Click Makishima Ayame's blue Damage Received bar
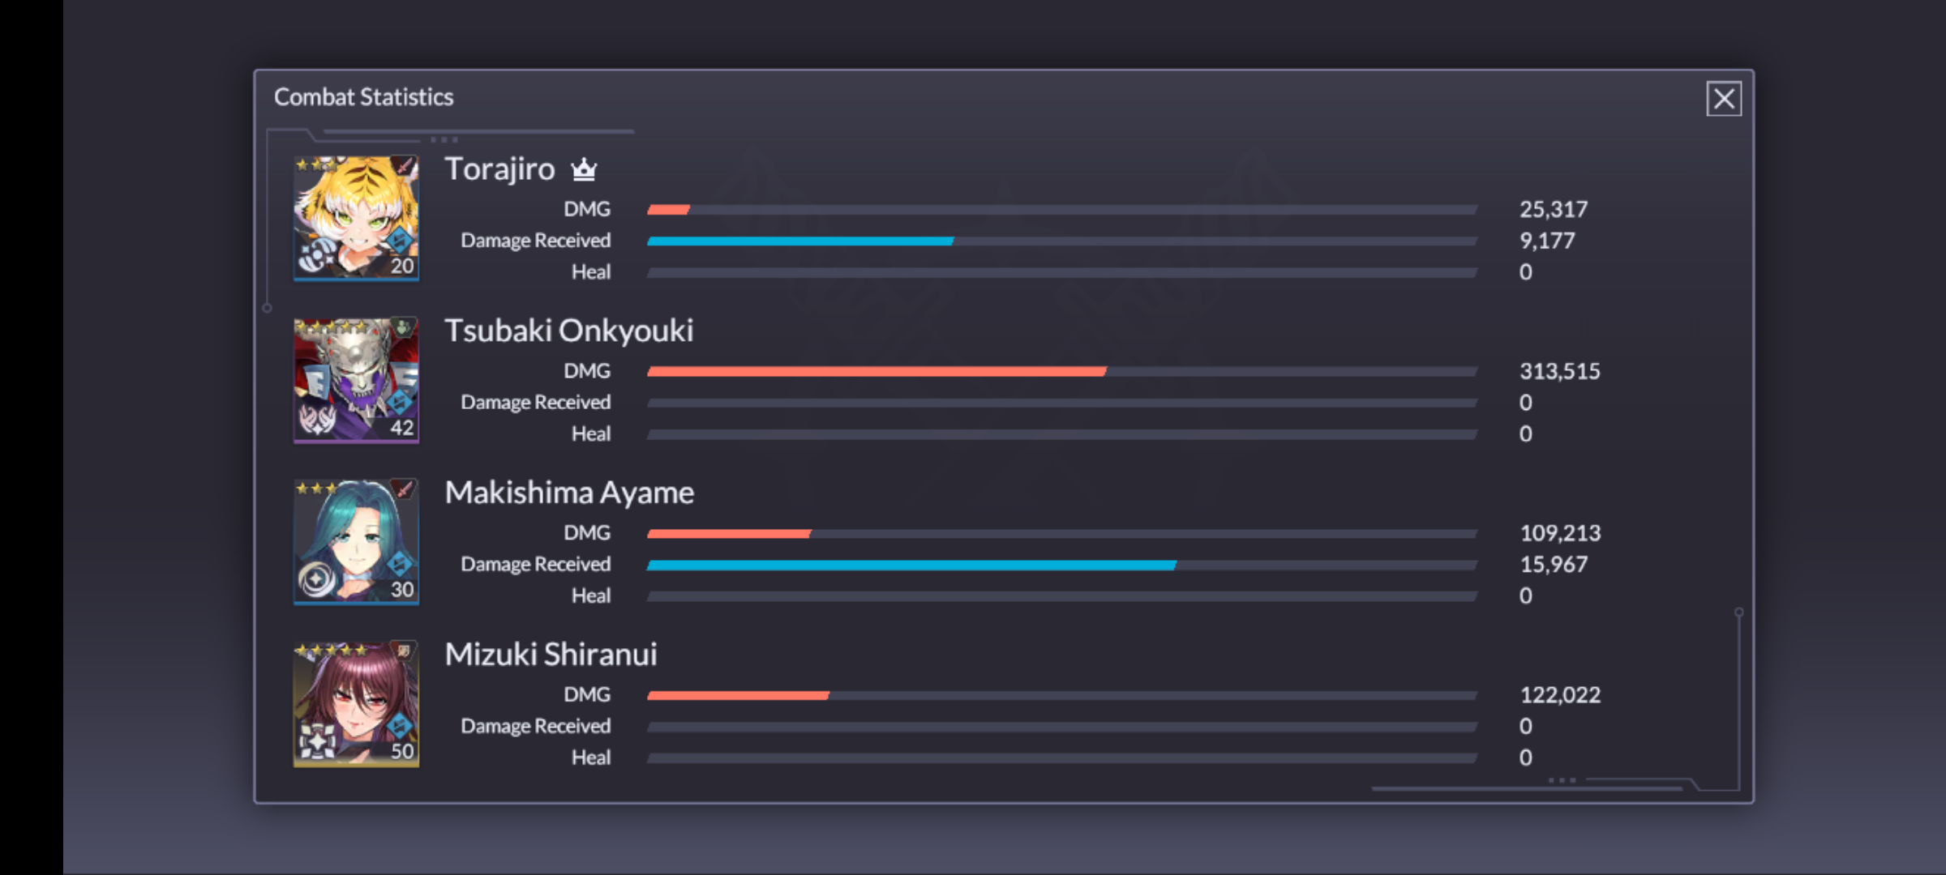1946x875 pixels. [x=911, y=565]
